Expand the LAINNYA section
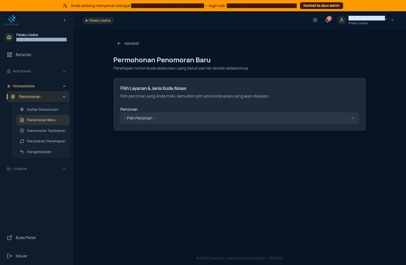Viewport: 406px width, 265px height. click(36, 169)
